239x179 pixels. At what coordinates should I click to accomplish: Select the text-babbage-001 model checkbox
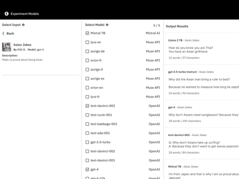(87, 124)
